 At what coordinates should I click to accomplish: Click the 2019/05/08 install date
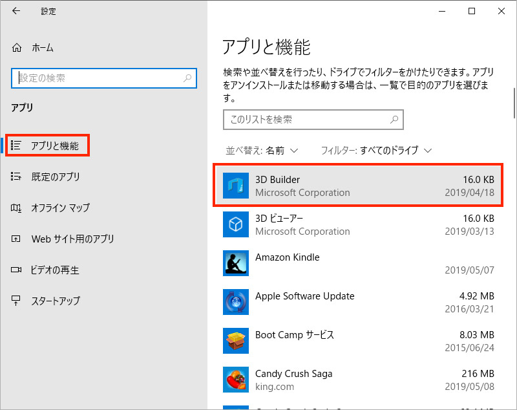470,387
